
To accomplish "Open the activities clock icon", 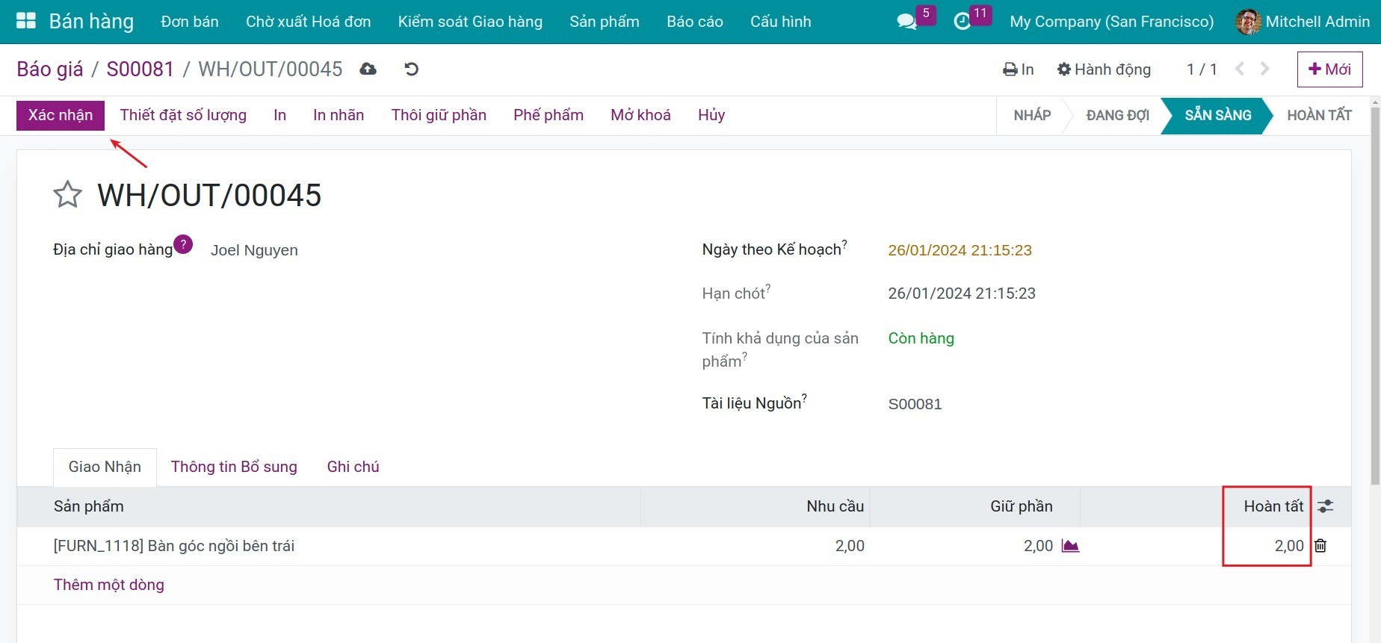I will pyautogui.click(x=963, y=22).
